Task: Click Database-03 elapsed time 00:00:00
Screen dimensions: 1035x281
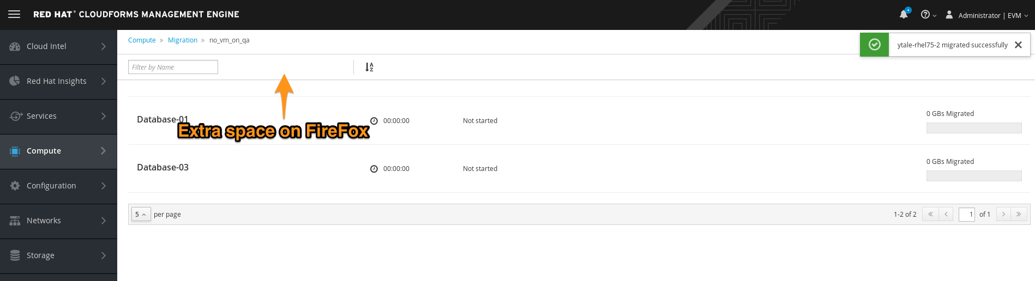Action: click(396, 169)
